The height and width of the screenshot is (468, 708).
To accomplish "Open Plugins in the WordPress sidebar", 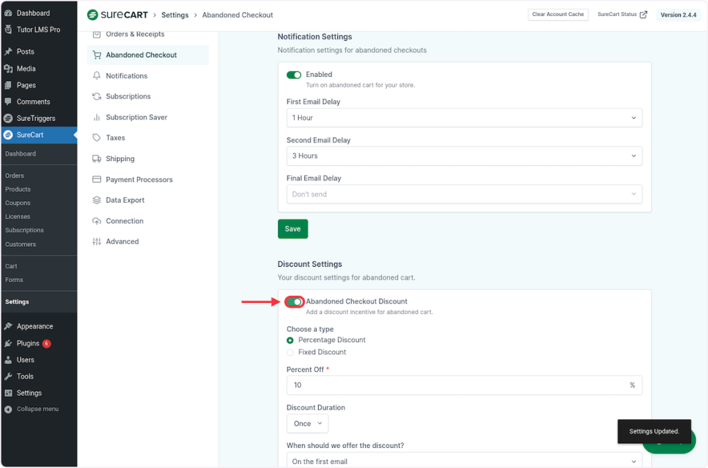I will tap(28, 344).
